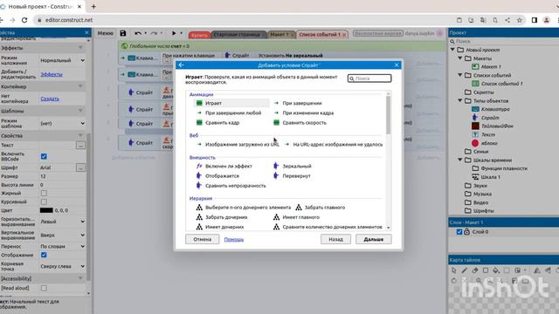Click the яблоко object in project tree
This screenshot has width=559, height=314.
(489, 143)
